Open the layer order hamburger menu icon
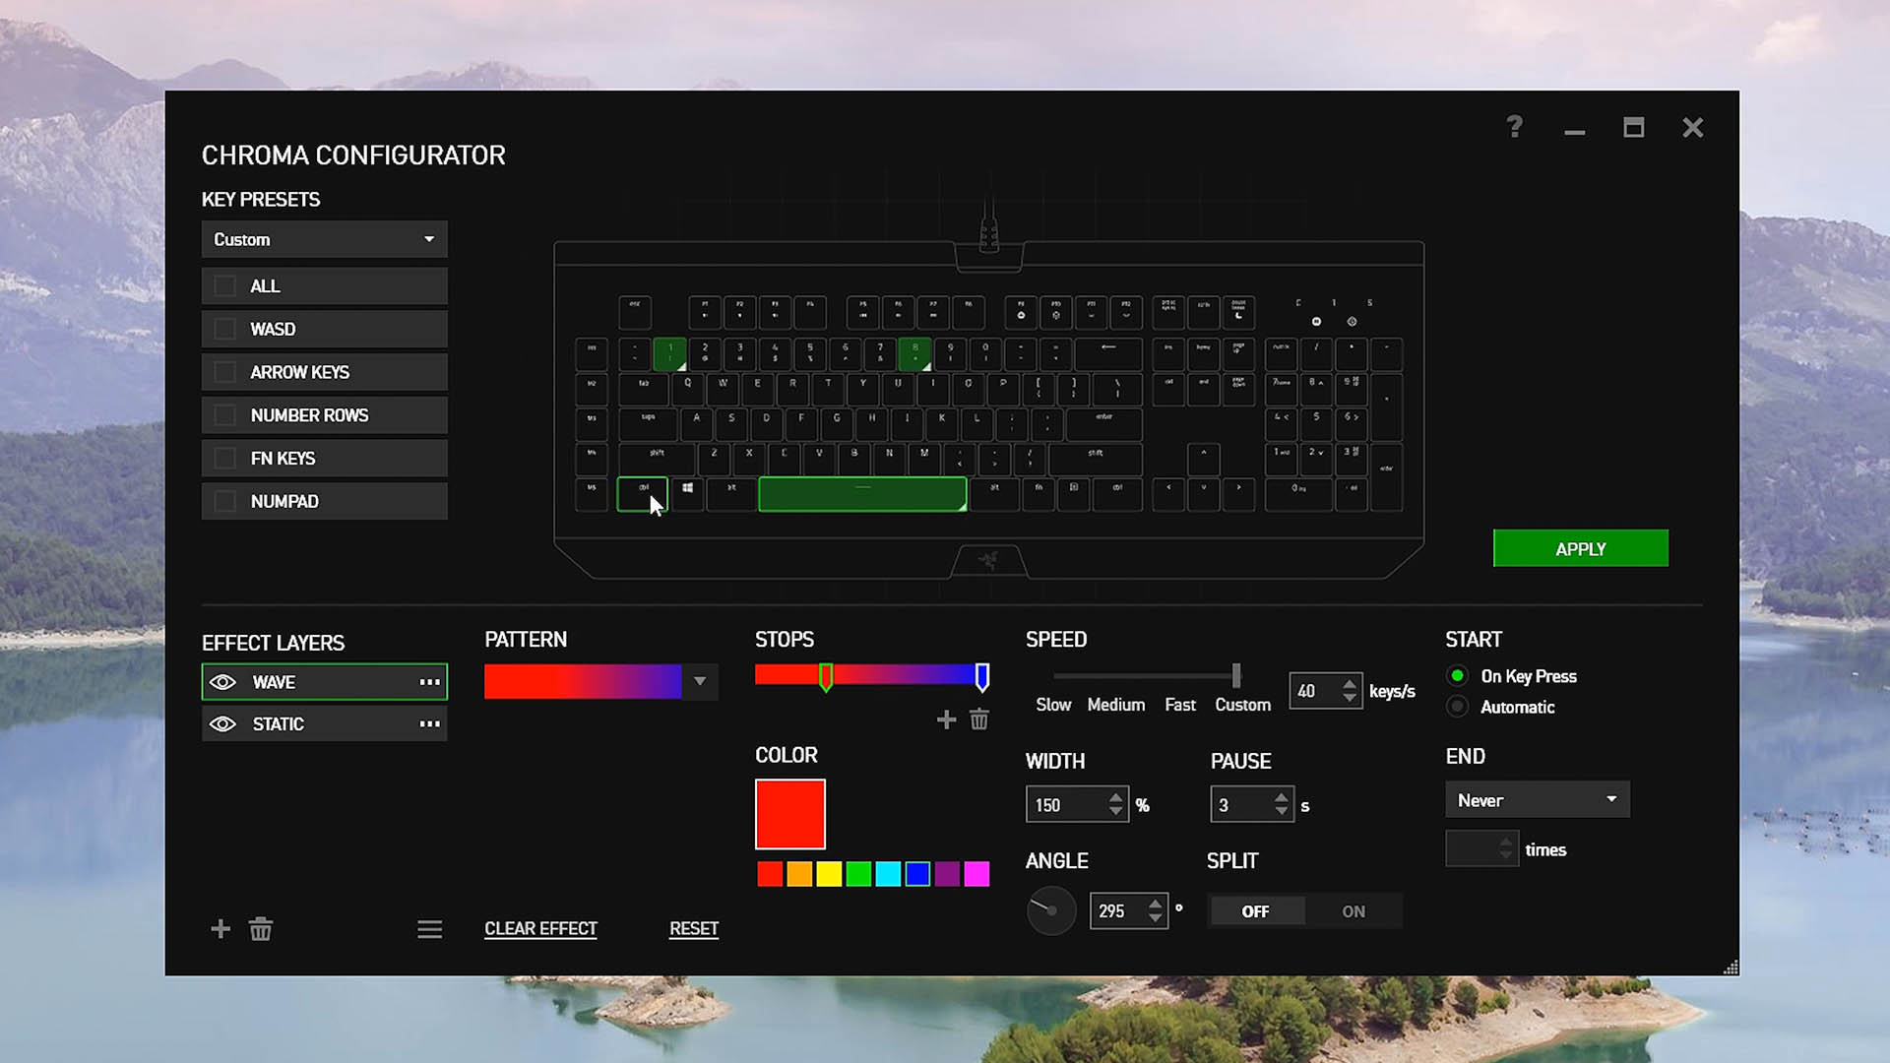1890x1063 pixels. coord(429,929)
